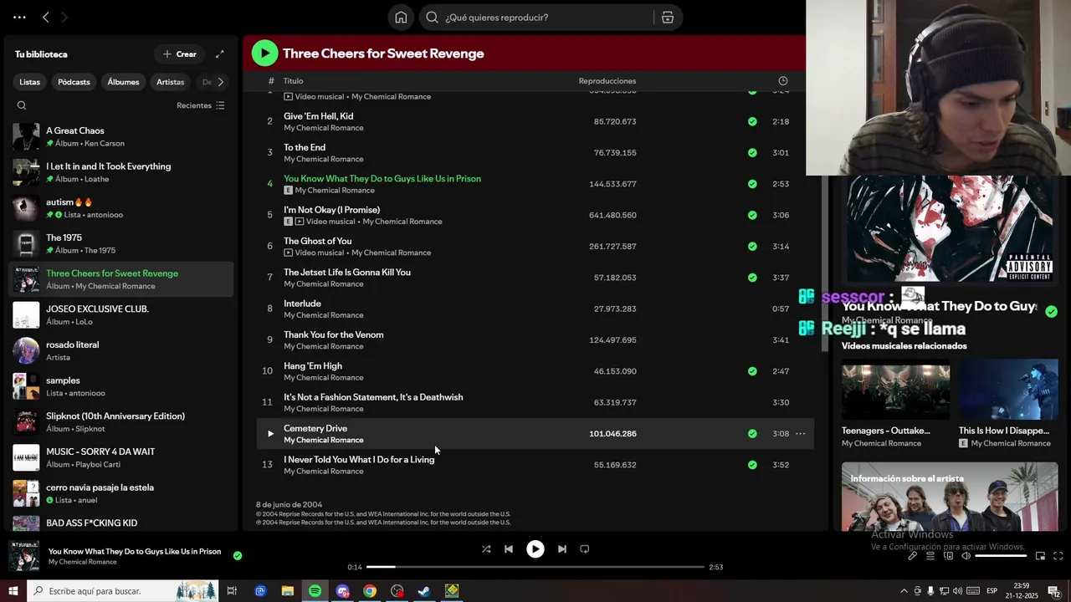Adjust the volume slider
Viewport: 1071px width, 602px height.
pyautogui.click(x=1001, y=556)
